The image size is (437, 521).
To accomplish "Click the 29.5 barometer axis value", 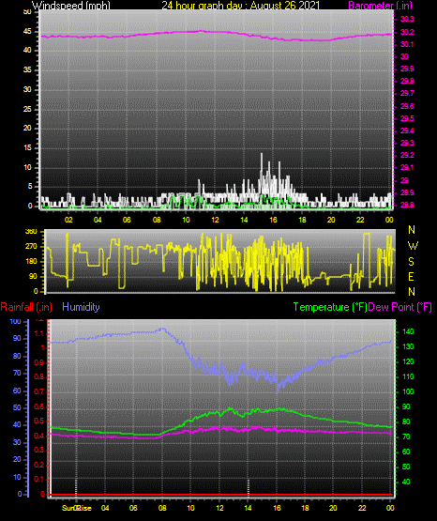I will [x=407, y=118].
